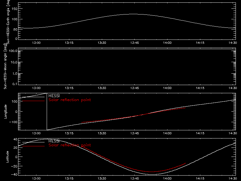Click the 14:15 time label under Longitude plot
The width and height of the screenshot is (241, 181).
click(200, 133)
